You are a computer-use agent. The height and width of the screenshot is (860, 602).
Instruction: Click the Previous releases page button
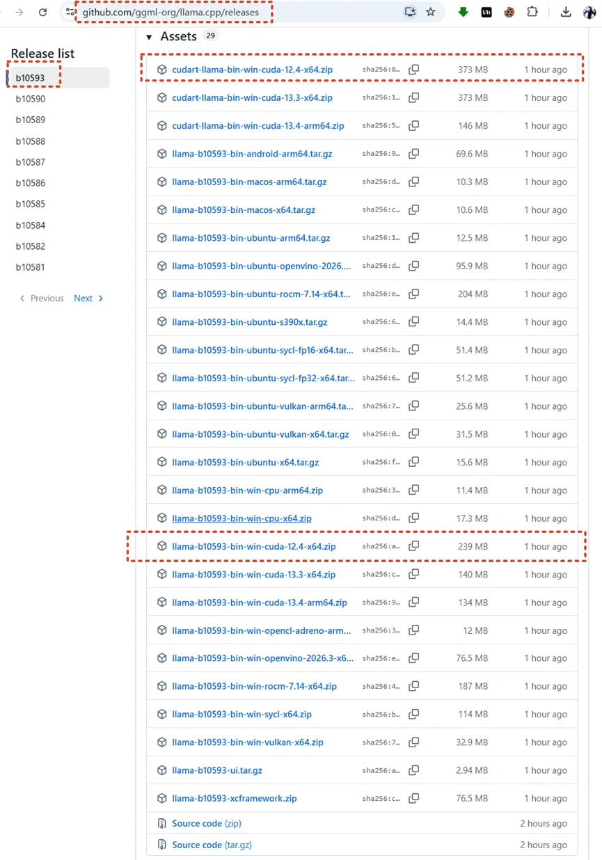pos(41,298)
